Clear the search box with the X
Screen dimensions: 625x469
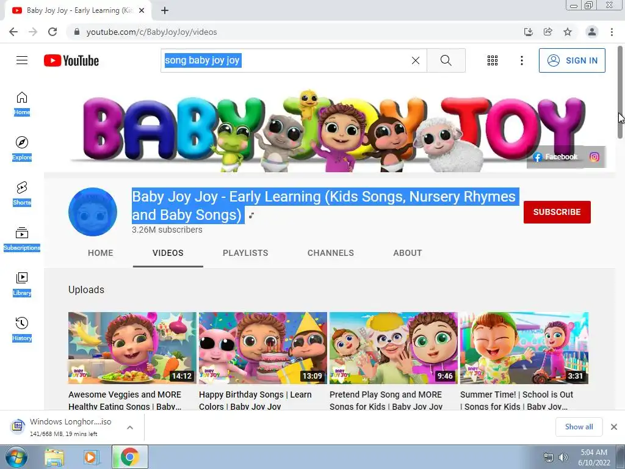coord(415,60)
